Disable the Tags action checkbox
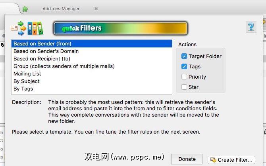 pyautogui.click(x=184, y=66)
